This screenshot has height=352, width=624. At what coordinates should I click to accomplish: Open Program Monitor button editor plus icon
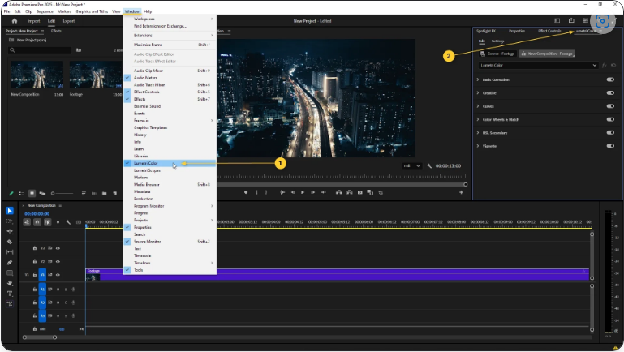[461, 192]
